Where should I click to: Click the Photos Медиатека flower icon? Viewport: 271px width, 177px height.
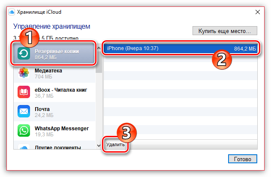24,73
